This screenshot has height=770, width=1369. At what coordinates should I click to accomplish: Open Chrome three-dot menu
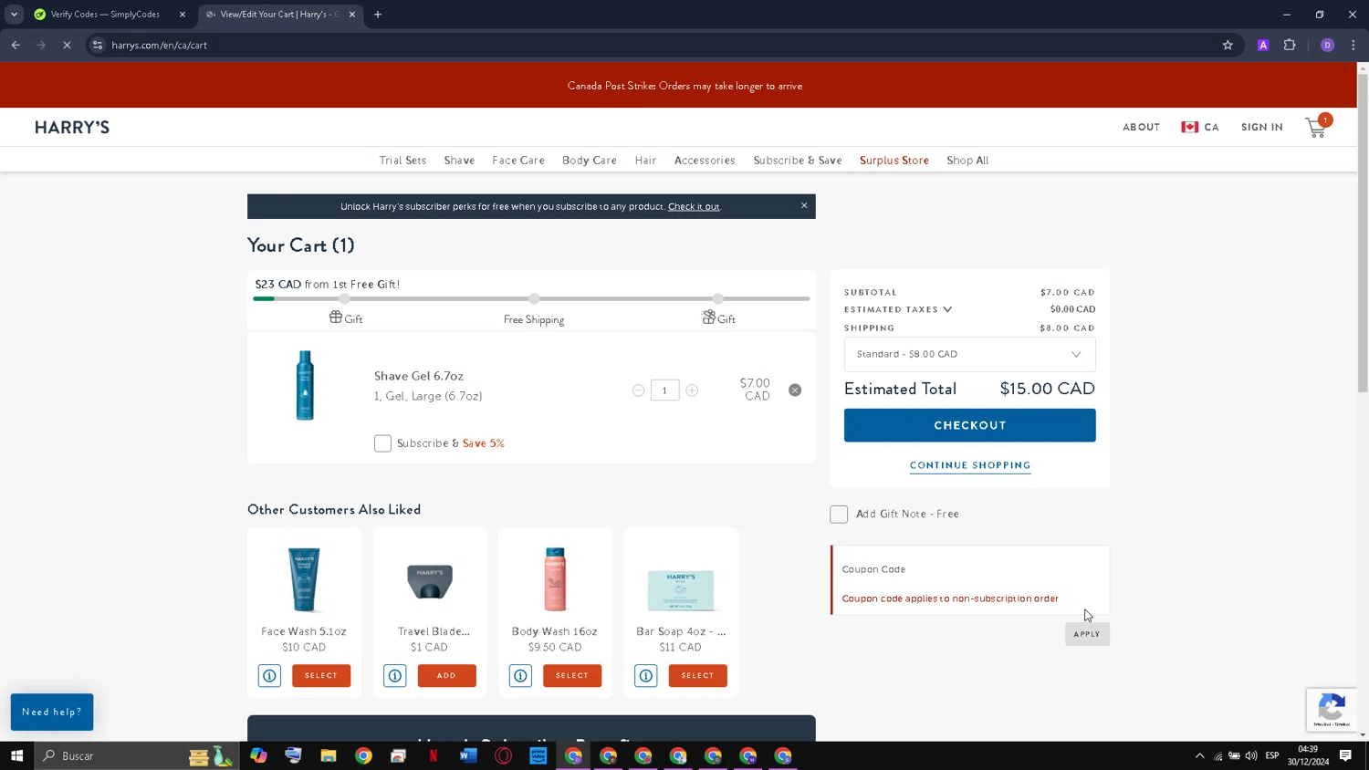tap(1353, 45)
